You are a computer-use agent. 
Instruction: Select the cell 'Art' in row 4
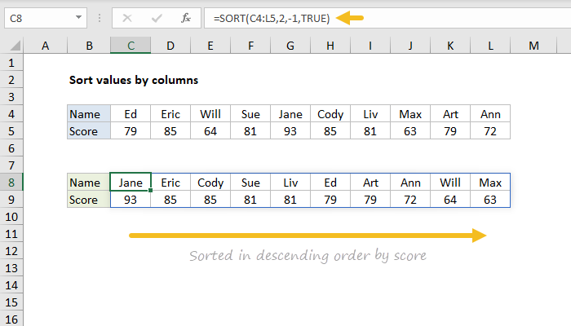click(450, 114)
